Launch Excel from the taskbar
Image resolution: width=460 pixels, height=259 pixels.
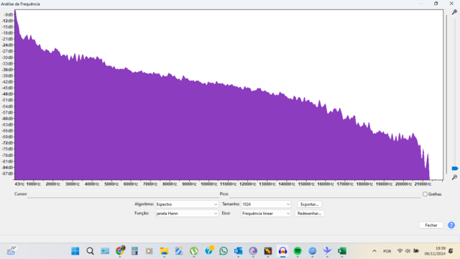tap(342, 251)
